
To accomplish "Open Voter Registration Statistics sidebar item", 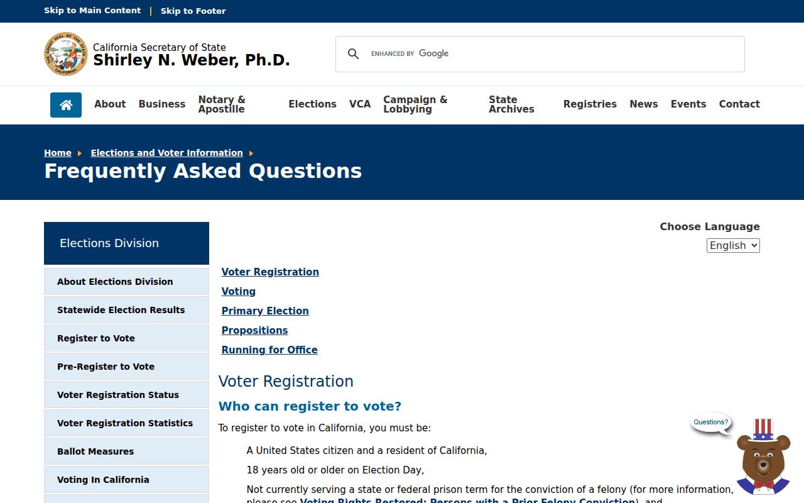I will tap(126, 423).
